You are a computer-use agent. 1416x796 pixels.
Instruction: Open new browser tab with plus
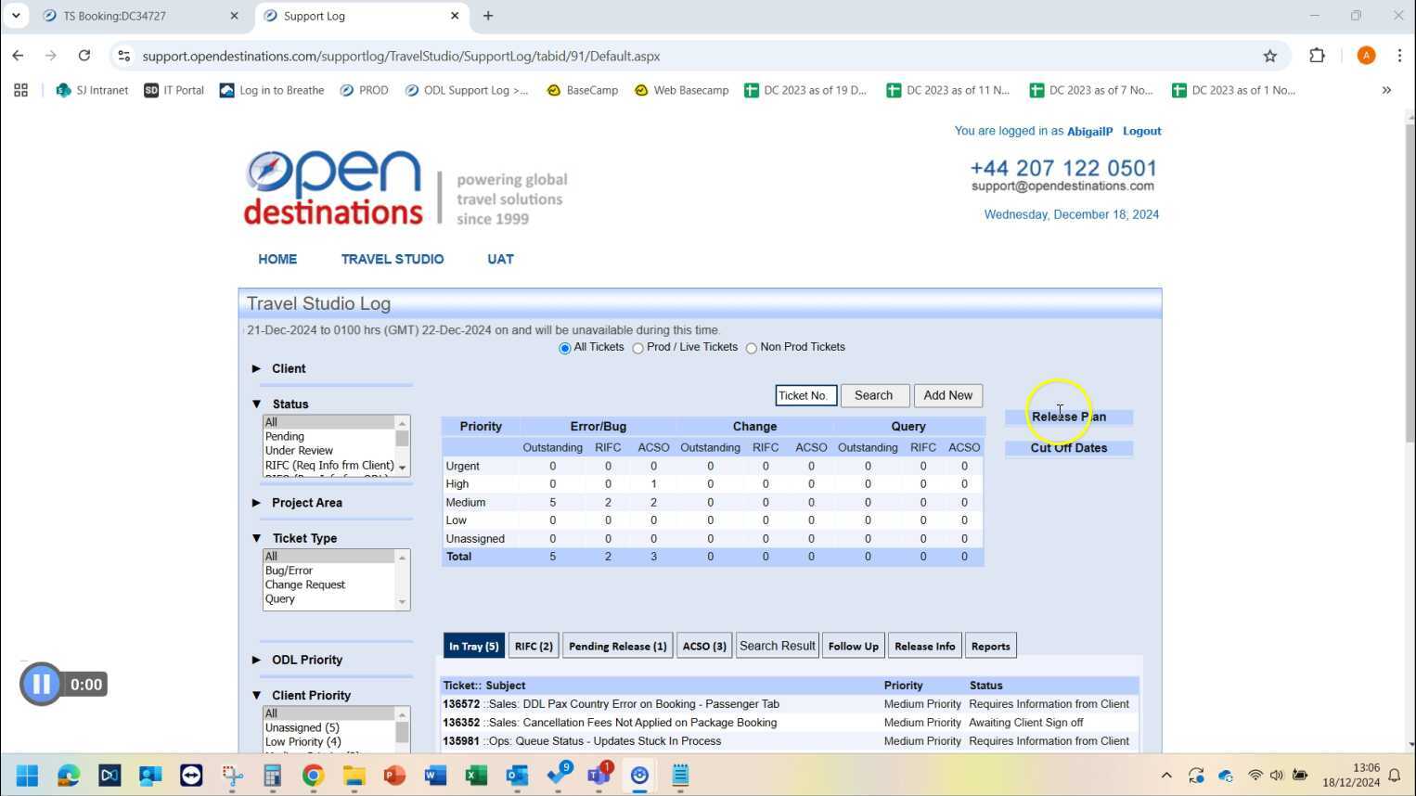tap(488, 16)
